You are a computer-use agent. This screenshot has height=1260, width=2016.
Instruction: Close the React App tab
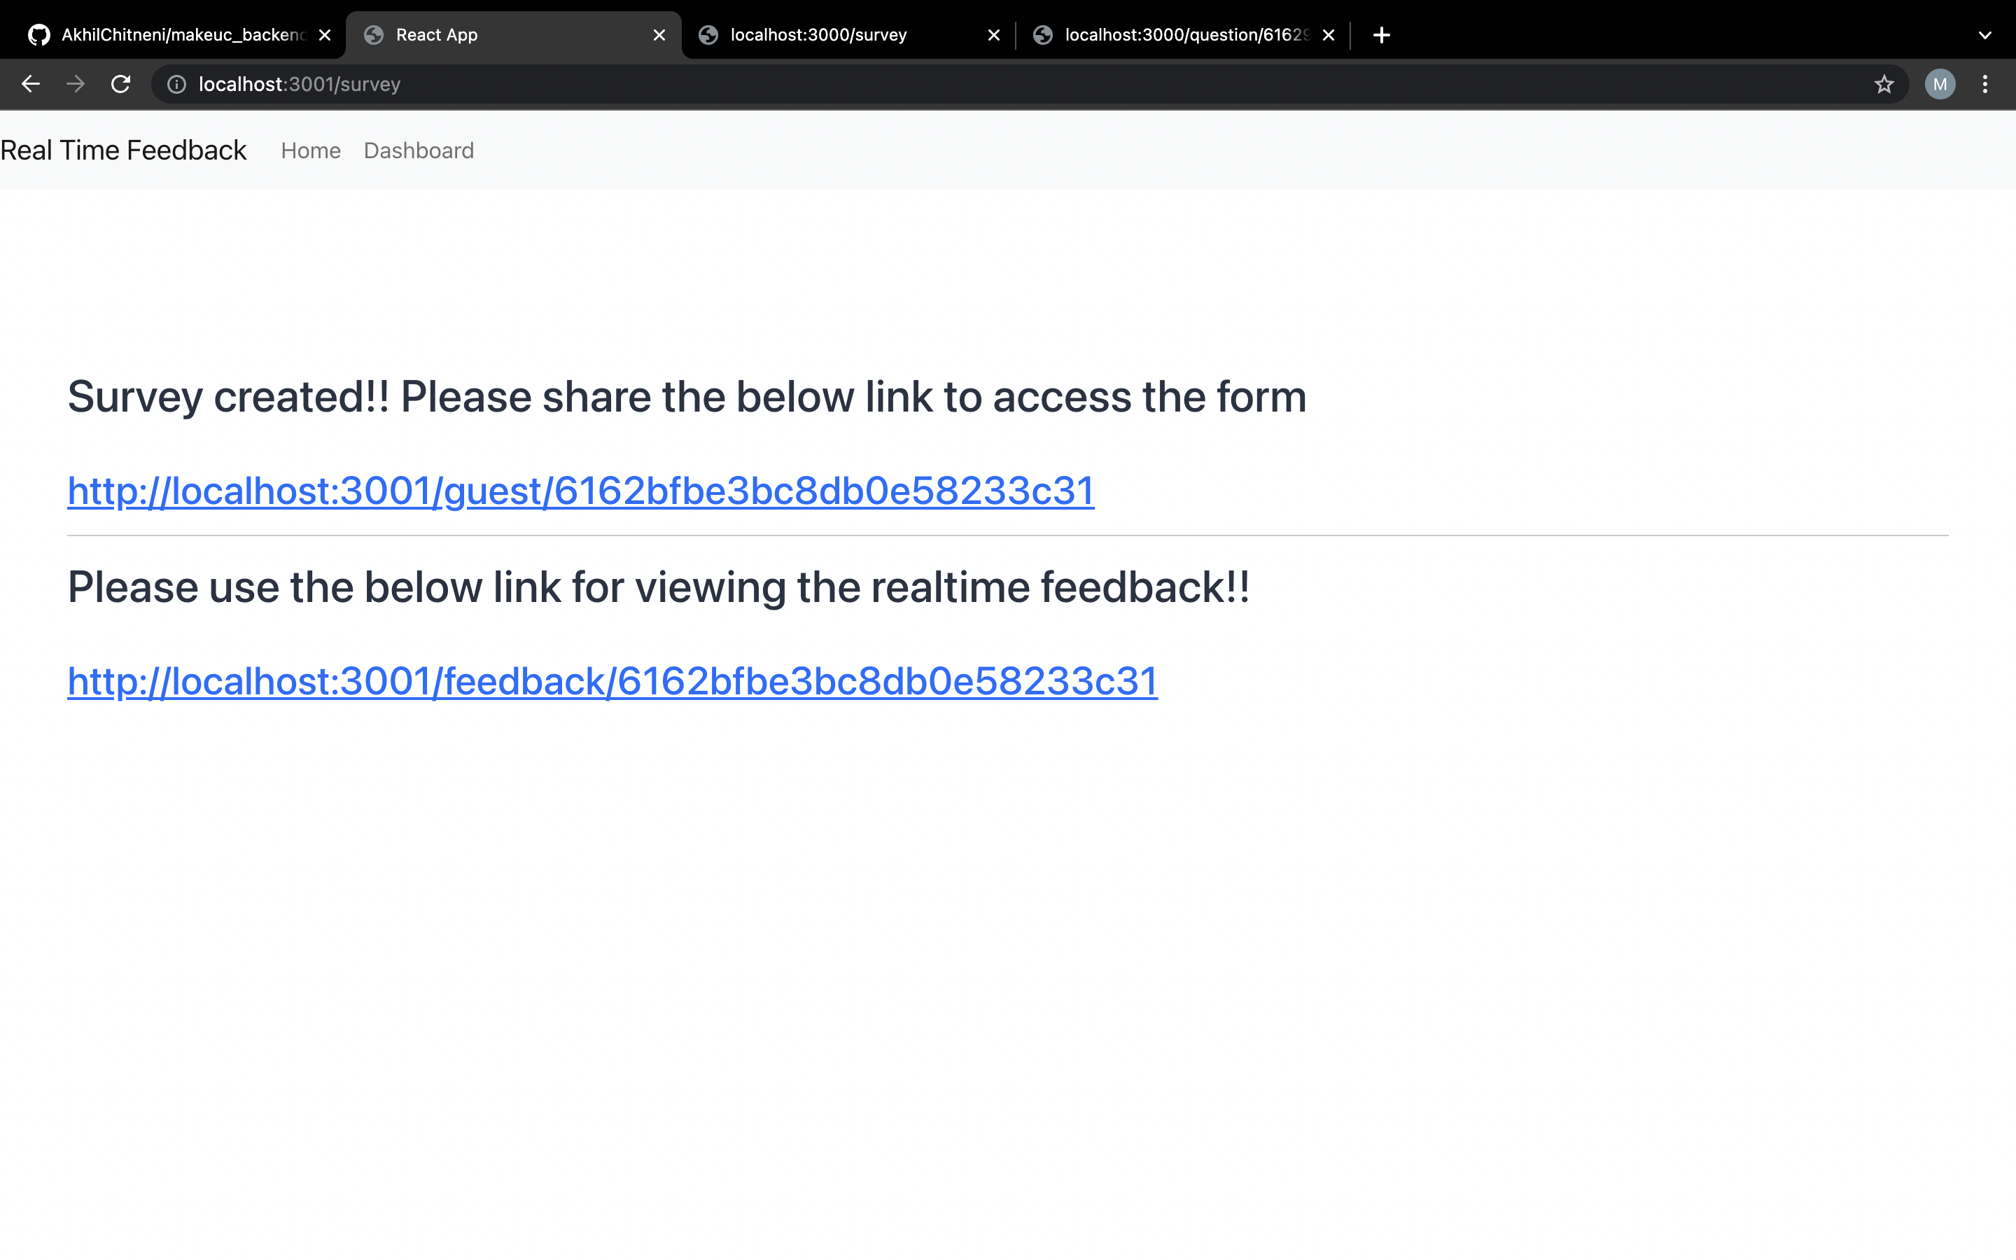click(659, 35)
